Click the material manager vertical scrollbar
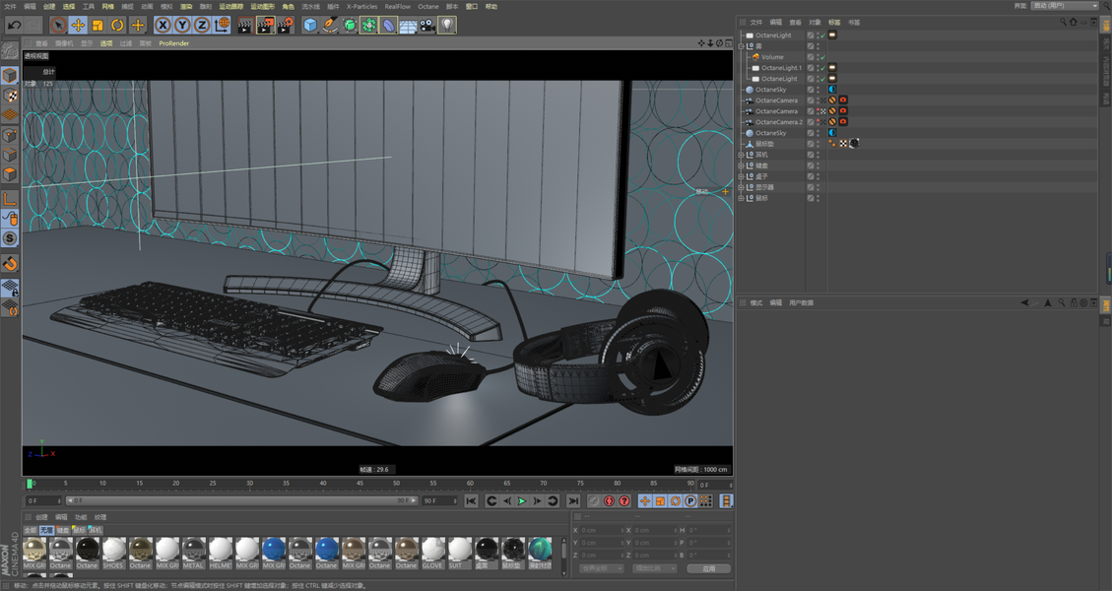Screen dimensions: 1112x591 pyautogui.click(x=564, y=555)
